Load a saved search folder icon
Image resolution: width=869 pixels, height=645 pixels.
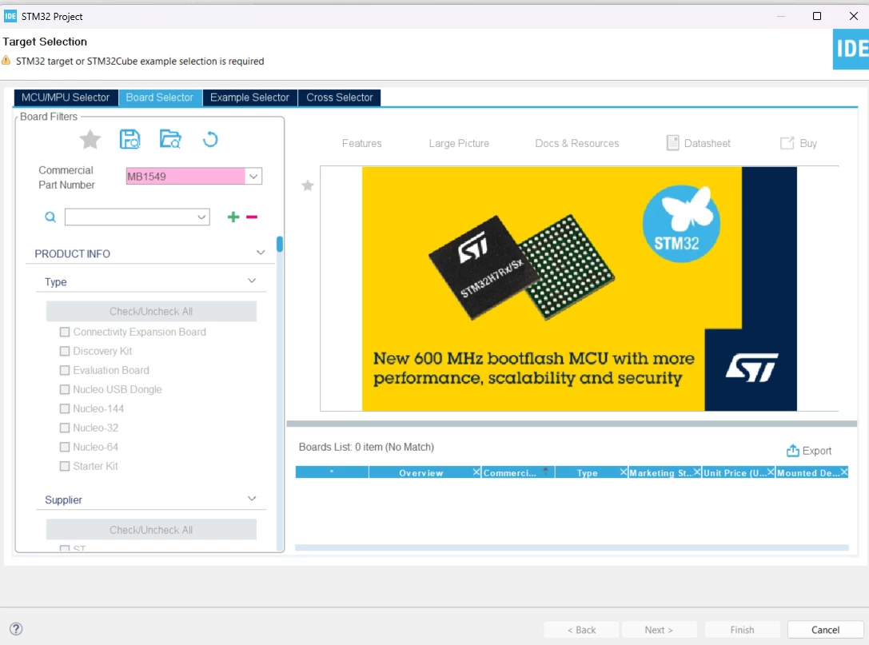point(170,139)
